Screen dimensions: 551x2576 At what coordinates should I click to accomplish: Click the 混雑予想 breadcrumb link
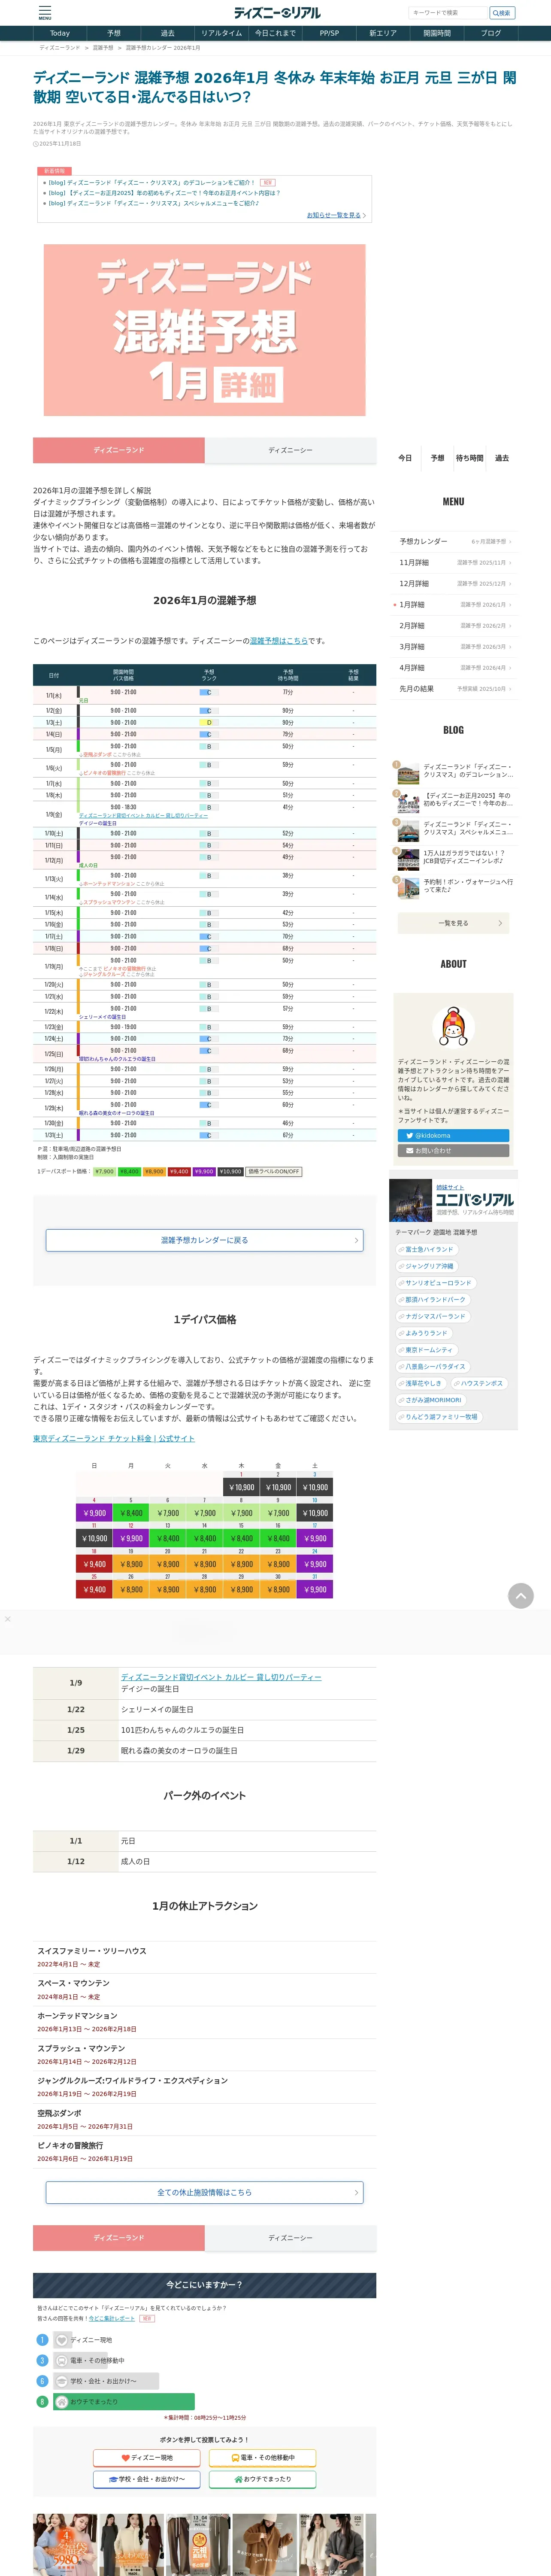point(103,48)
